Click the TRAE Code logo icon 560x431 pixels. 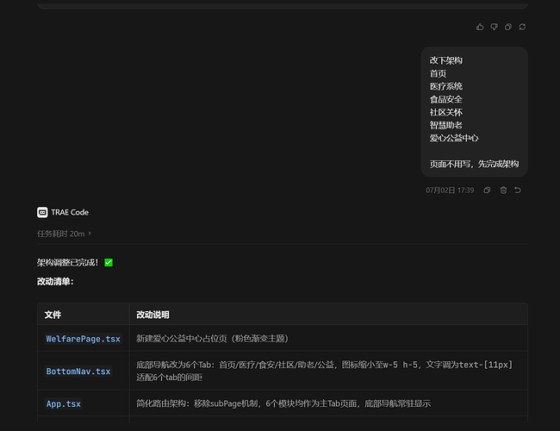(42, 212)
